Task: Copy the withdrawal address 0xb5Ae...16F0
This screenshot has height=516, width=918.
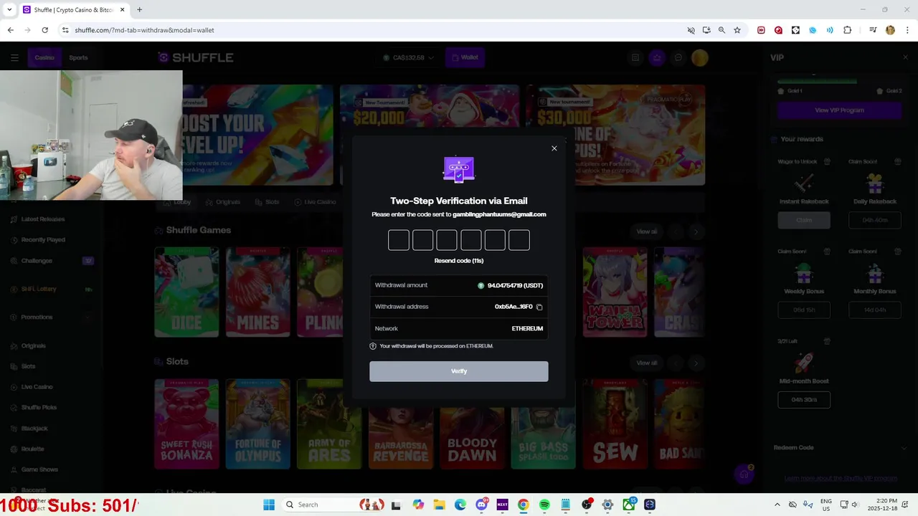Action: (539, 307)
